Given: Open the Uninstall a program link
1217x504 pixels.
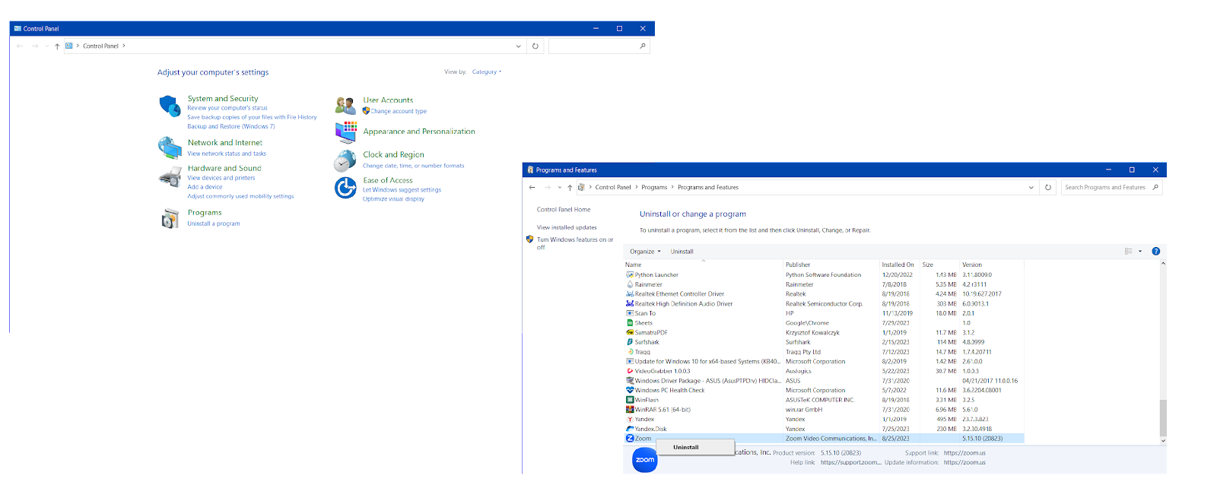Looking at the screenshot, I should pyautogui.click(x=214, y=223).
